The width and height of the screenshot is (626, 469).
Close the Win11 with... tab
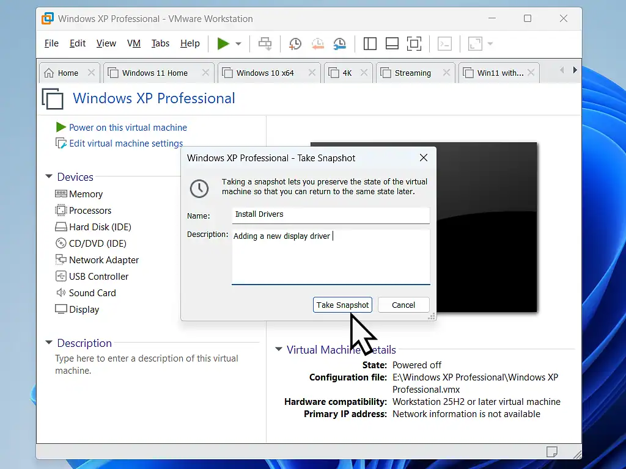coord(531,73)
